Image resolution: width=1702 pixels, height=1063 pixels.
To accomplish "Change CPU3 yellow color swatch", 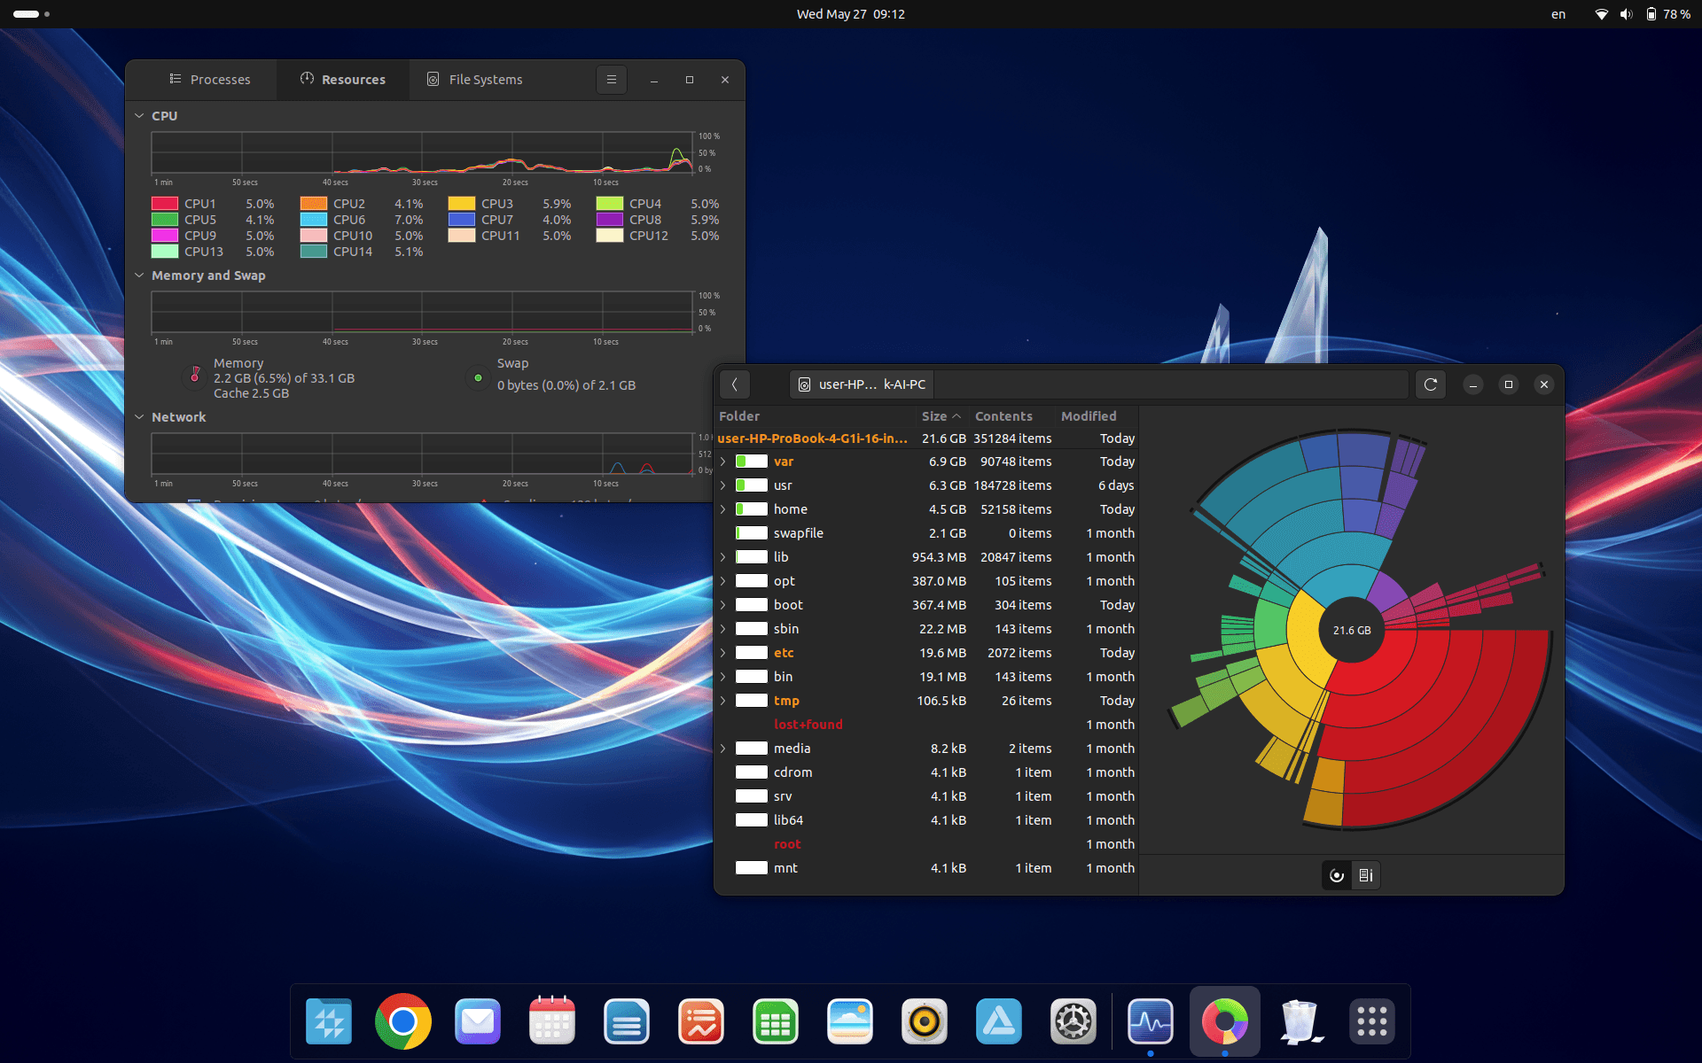I will point(462,204).
